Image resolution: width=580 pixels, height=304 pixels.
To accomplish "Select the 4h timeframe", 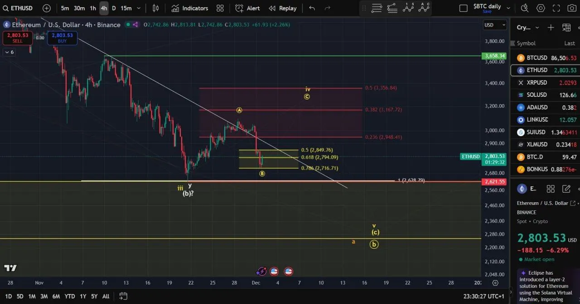I will (x=104, y=8).
